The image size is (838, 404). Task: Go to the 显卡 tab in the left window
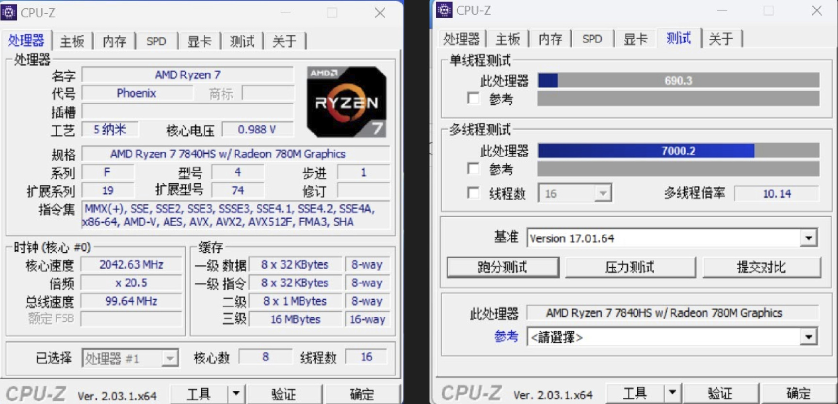(199, 41)
